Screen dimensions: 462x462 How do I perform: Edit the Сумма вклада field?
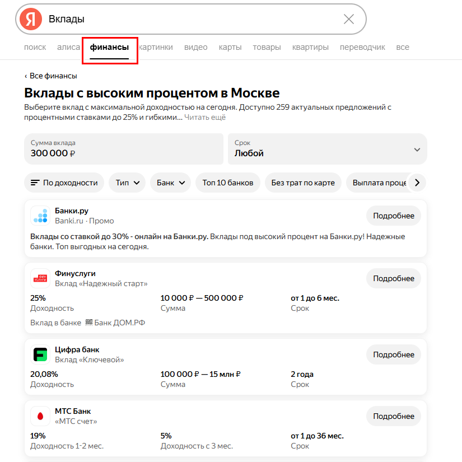pos(124,149)
